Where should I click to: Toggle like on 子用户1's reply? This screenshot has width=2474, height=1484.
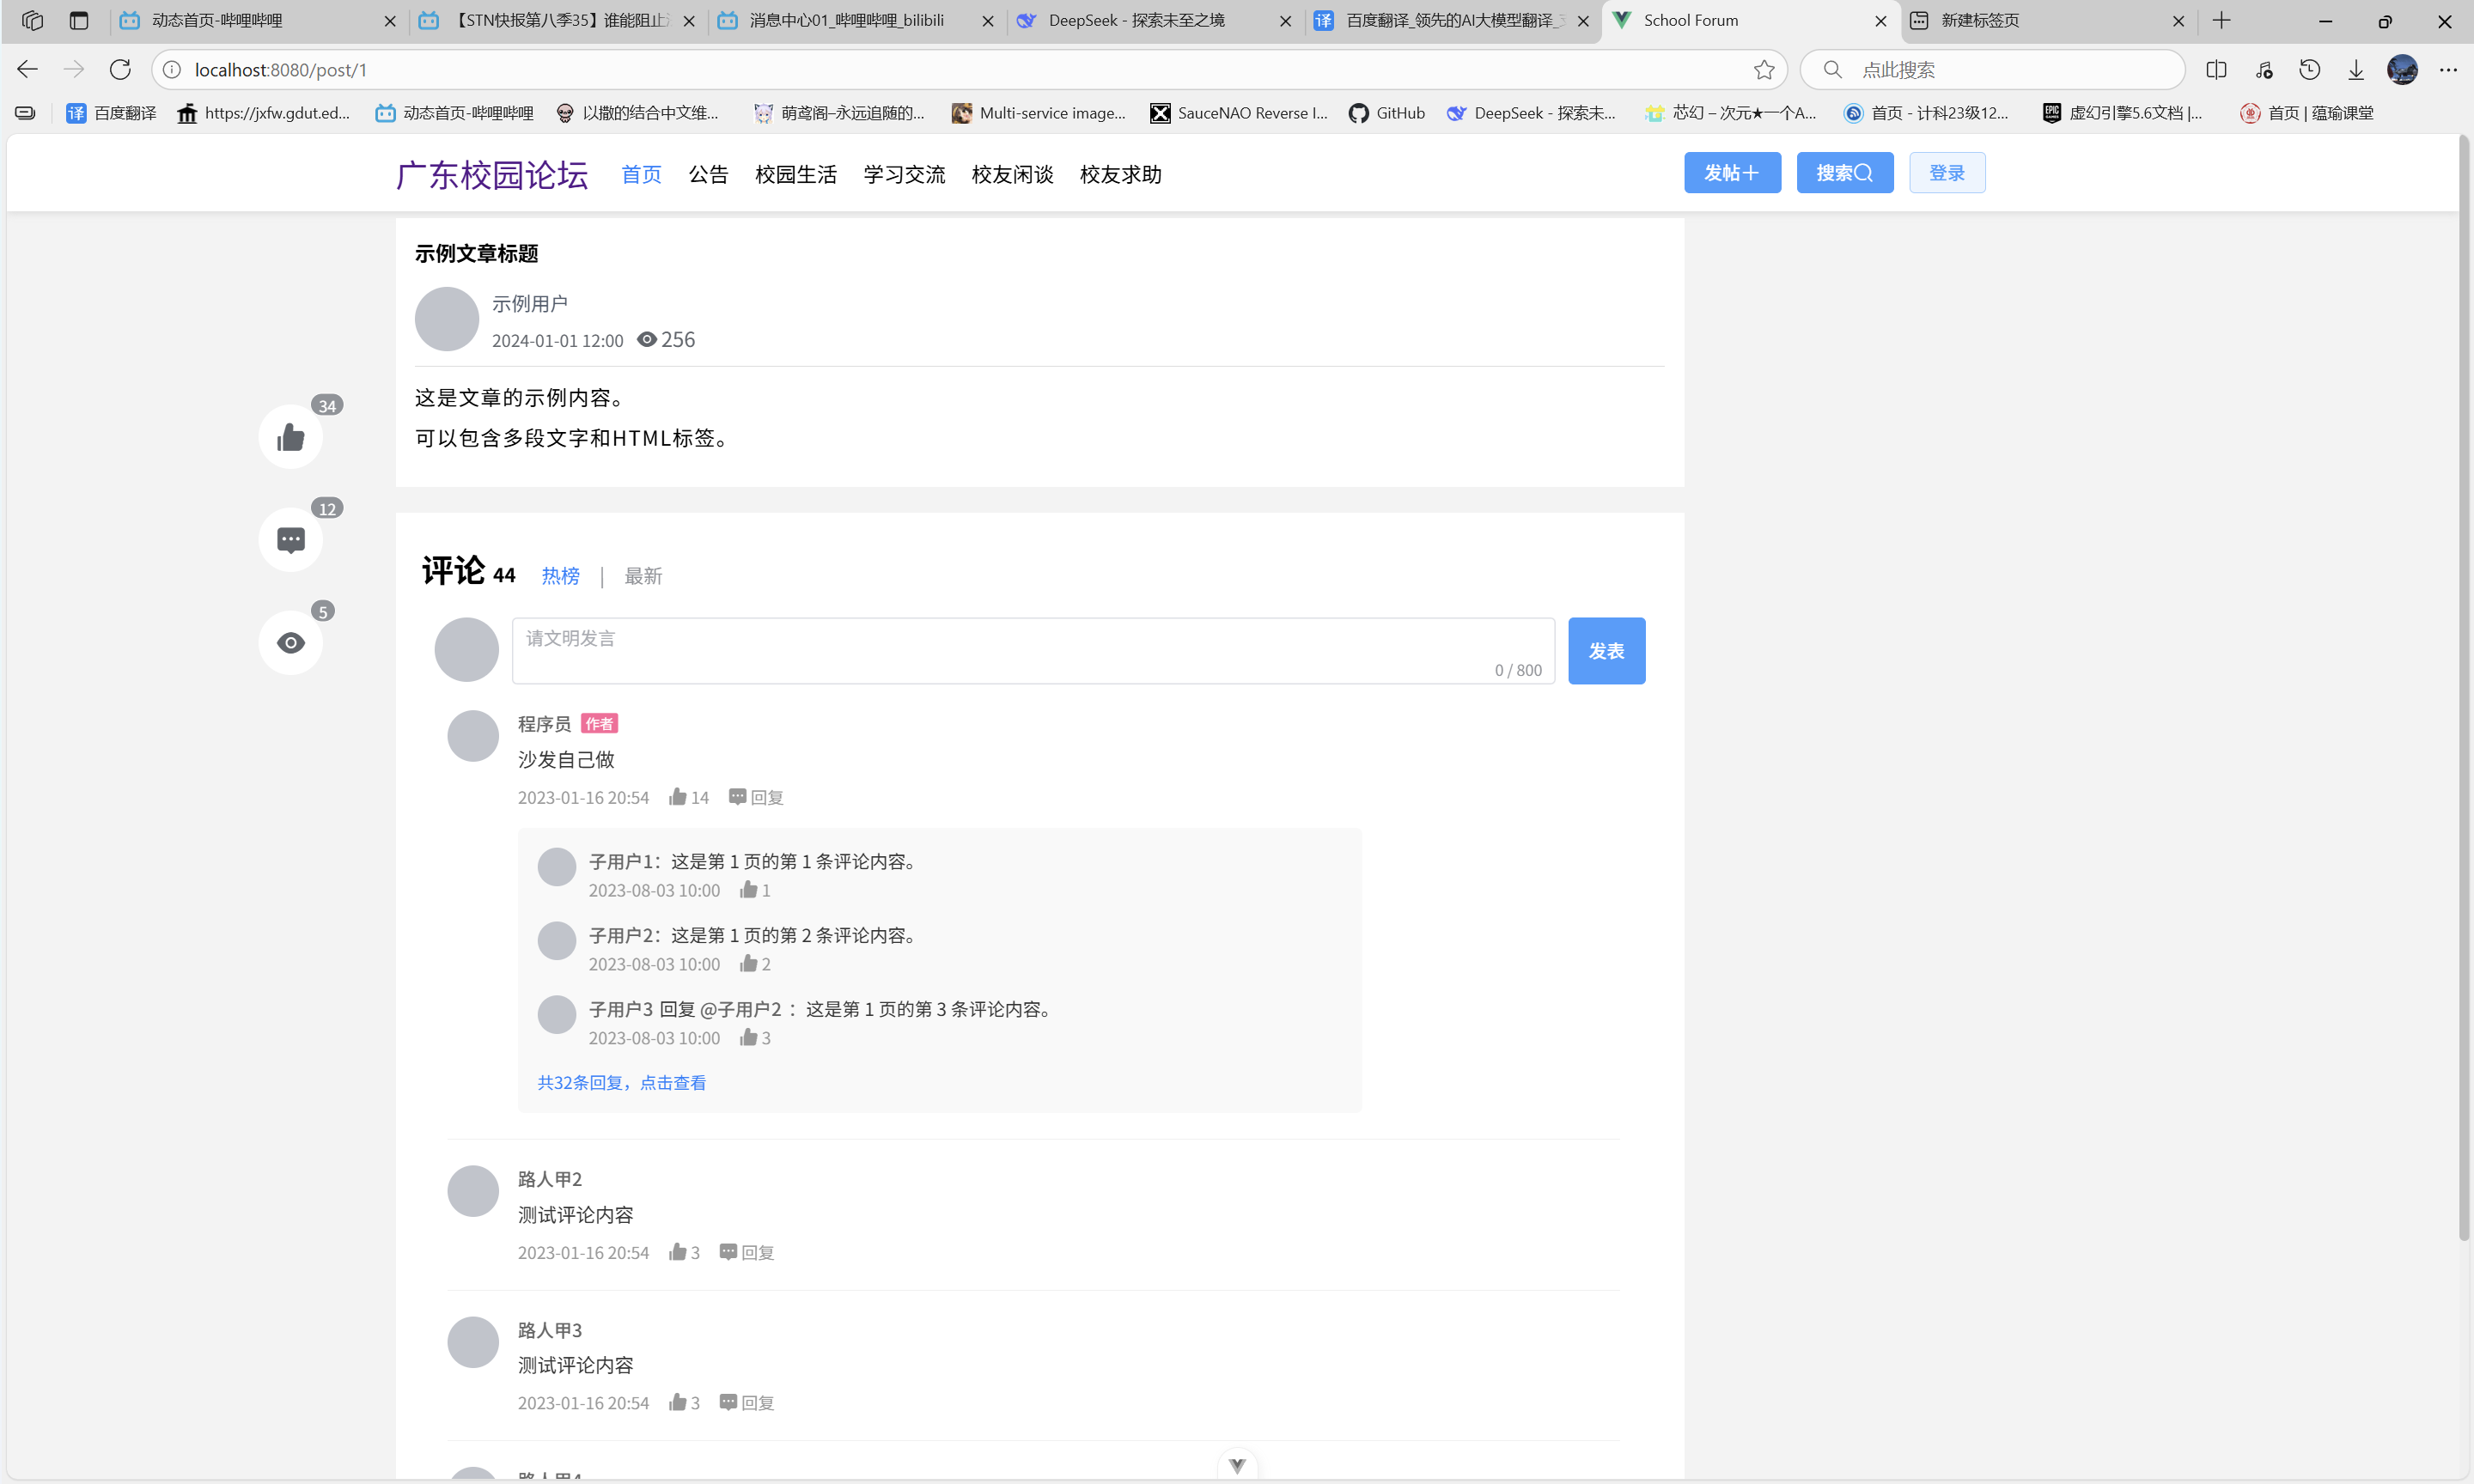point(749,890)
